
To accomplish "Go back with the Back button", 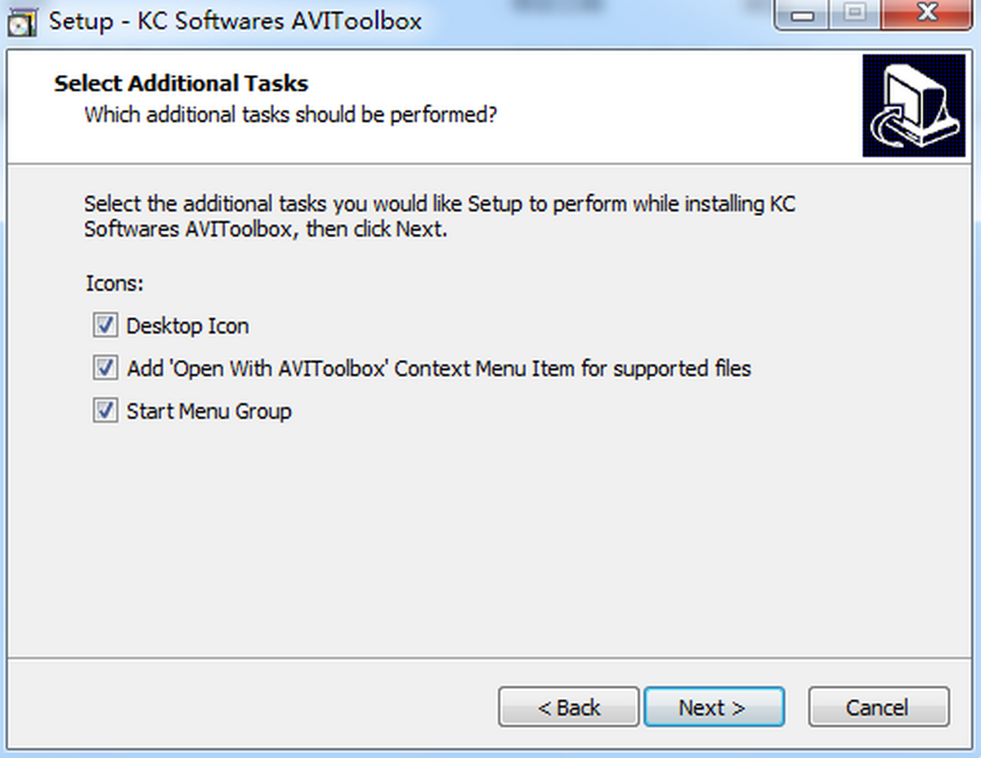I will point(569,707).
